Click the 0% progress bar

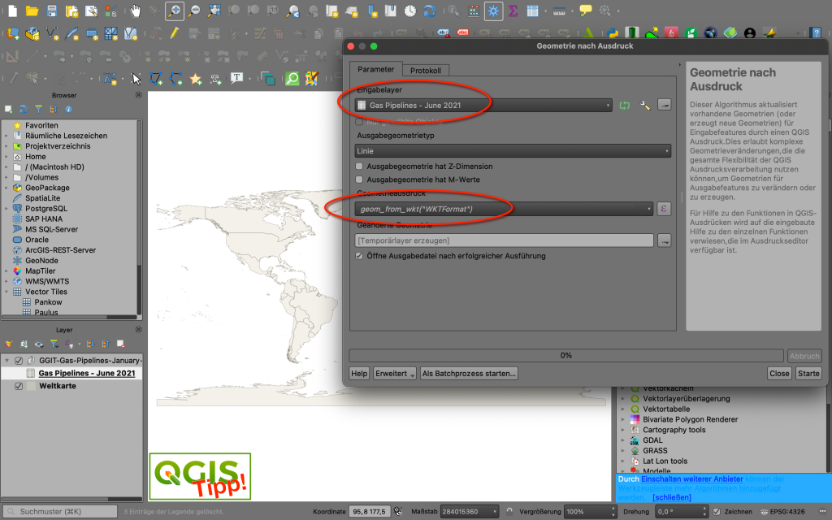[x=566, y=356]
